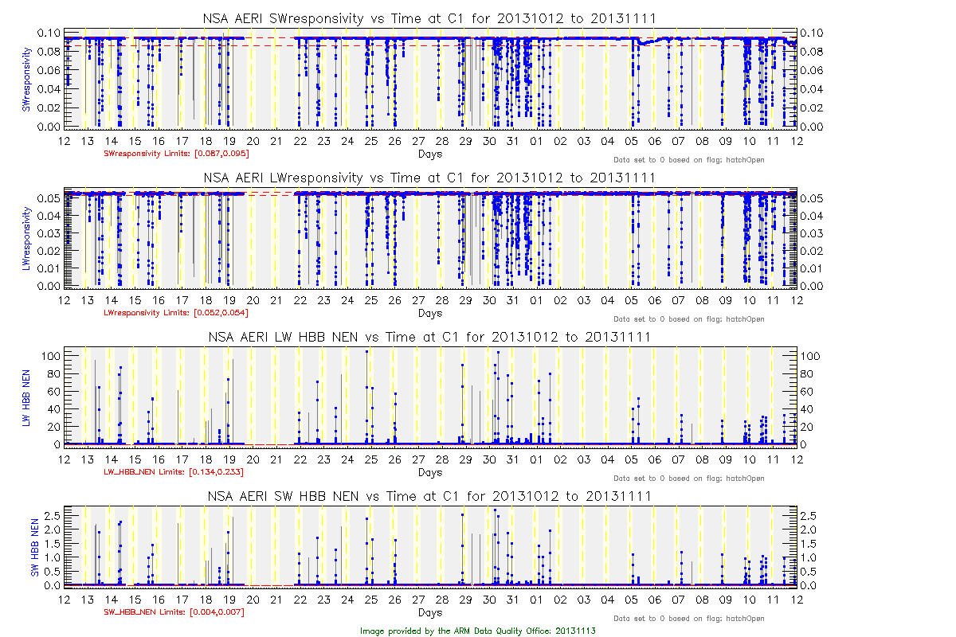
Task: Select the red SW_HBB_NEN Limits text
Action: click(174, 612)
